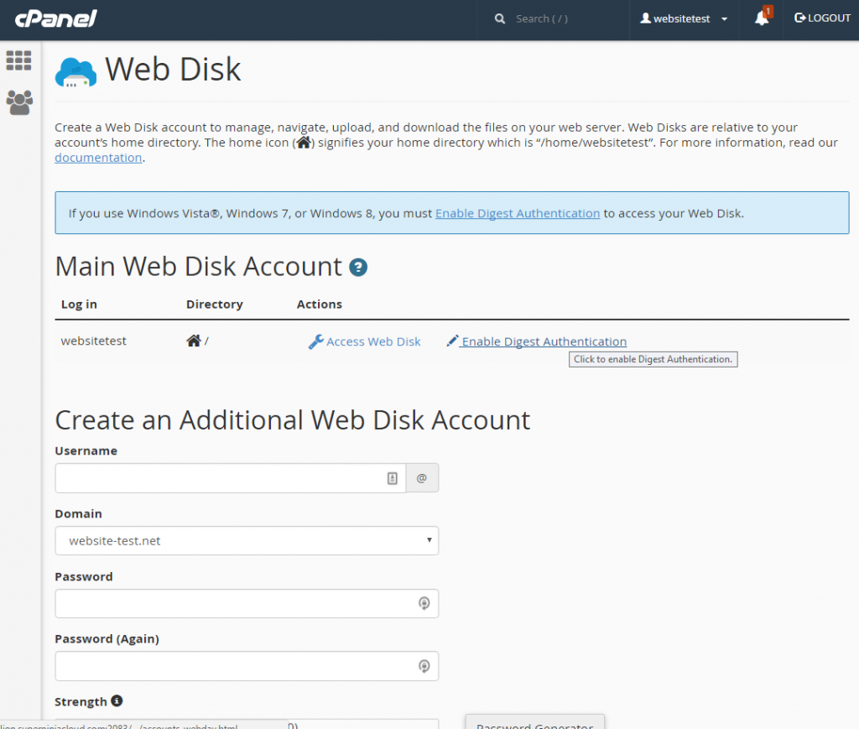The width and height of the screenshot is (859, 729).
Task: Open the documentation link
Action: click(98, 157)
